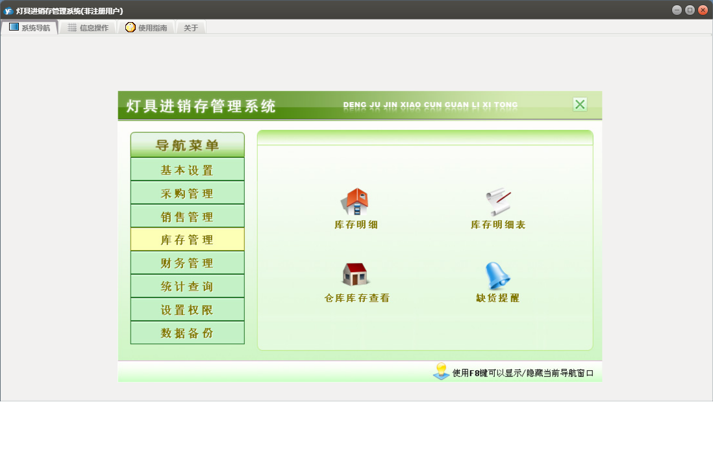This screenshot has height=463, width=713.
Task: Click the application logo in title bar
Action: 8,11
